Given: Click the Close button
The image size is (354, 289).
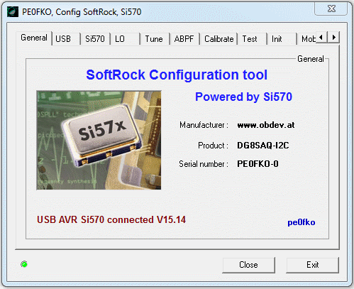Looking at the screenshot, I should click(248, 265).
